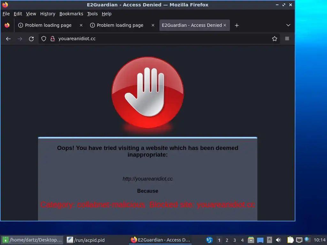Open the update notification tray icon
The width and height of the screenshot is (327, 245).
coord(307,240)
